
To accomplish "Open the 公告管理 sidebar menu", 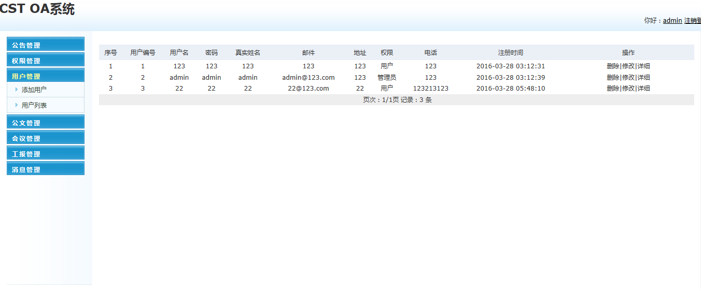I will point(46,44).
